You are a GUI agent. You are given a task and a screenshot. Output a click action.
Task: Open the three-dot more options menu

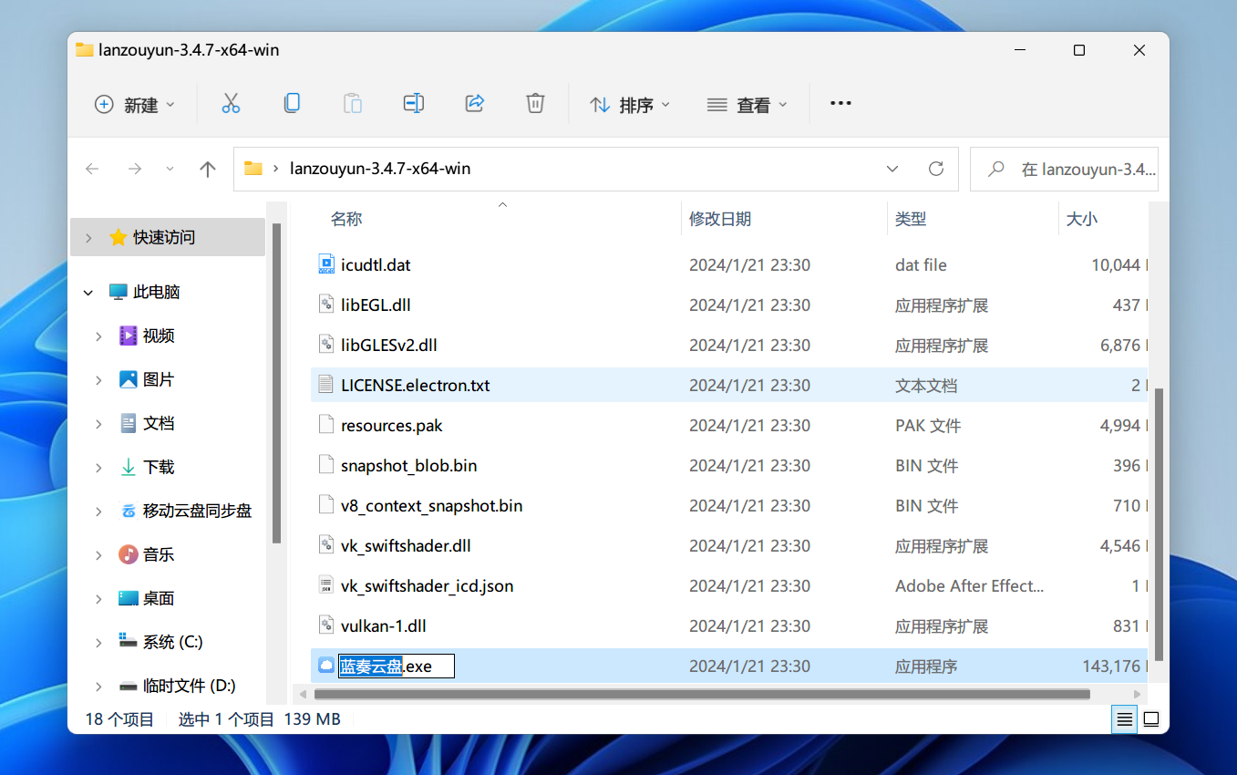[x=840, y=104]
